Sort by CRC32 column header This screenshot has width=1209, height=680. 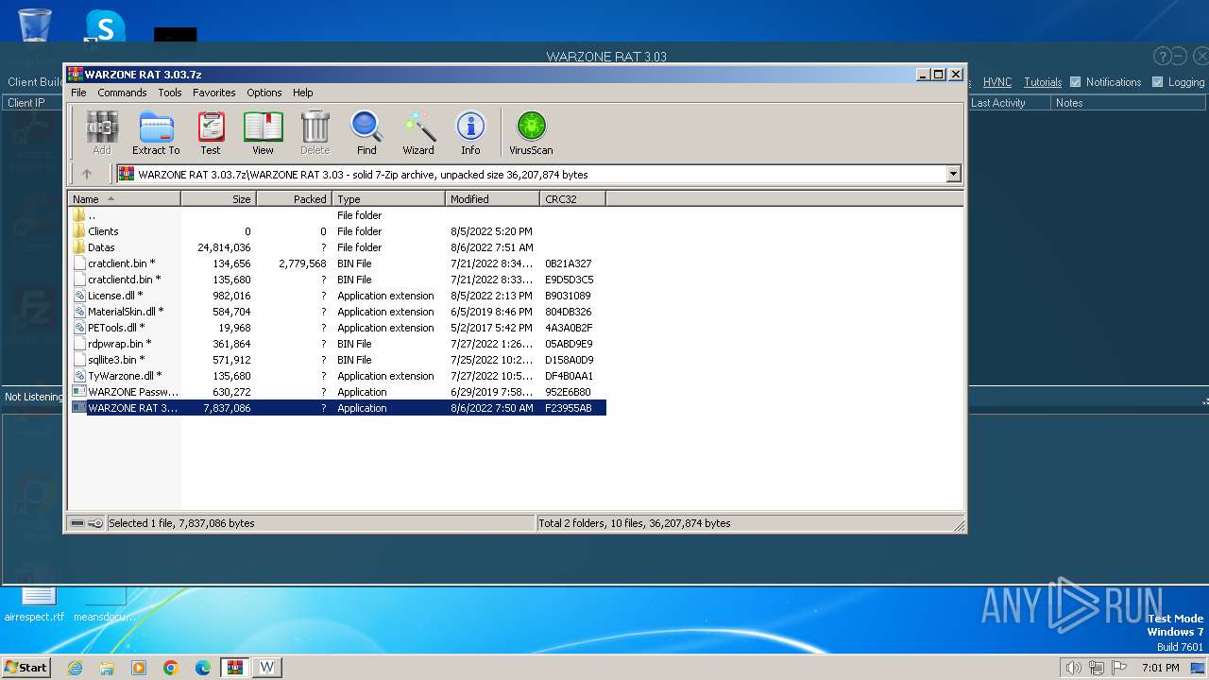tap(572, 198)
